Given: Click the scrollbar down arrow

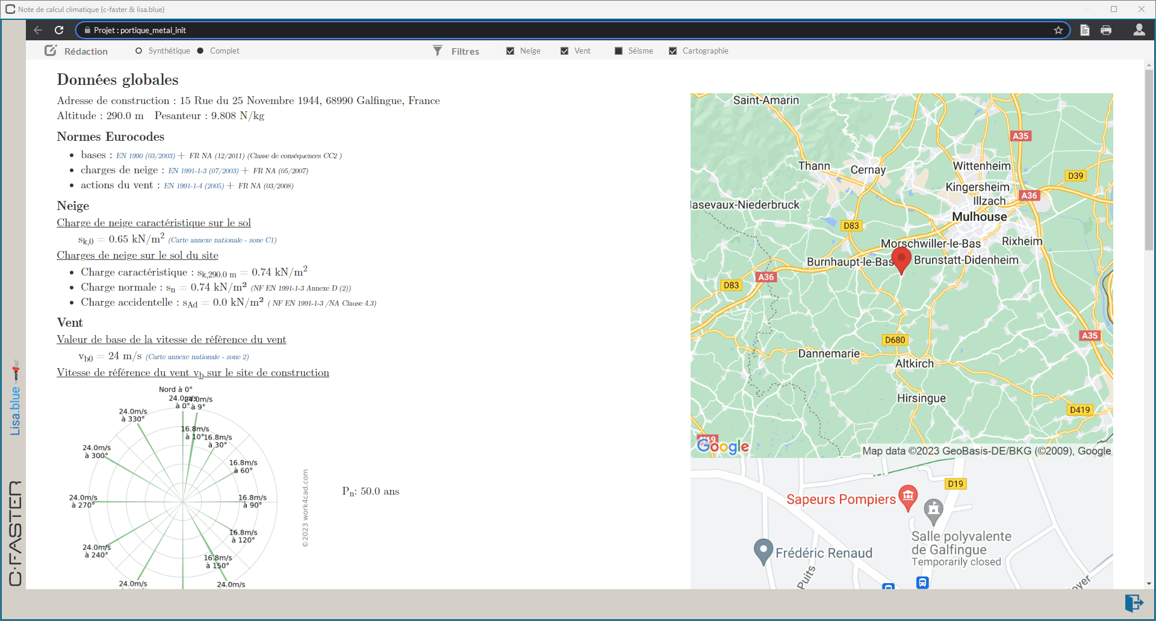Looking at the screenshot, I should click(1149, 584).
